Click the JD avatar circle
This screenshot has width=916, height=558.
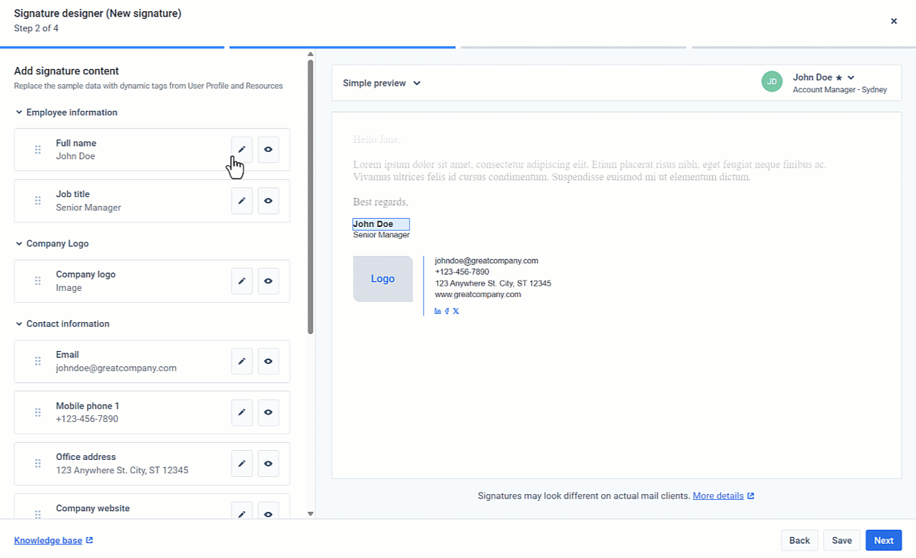click(772, 82)
